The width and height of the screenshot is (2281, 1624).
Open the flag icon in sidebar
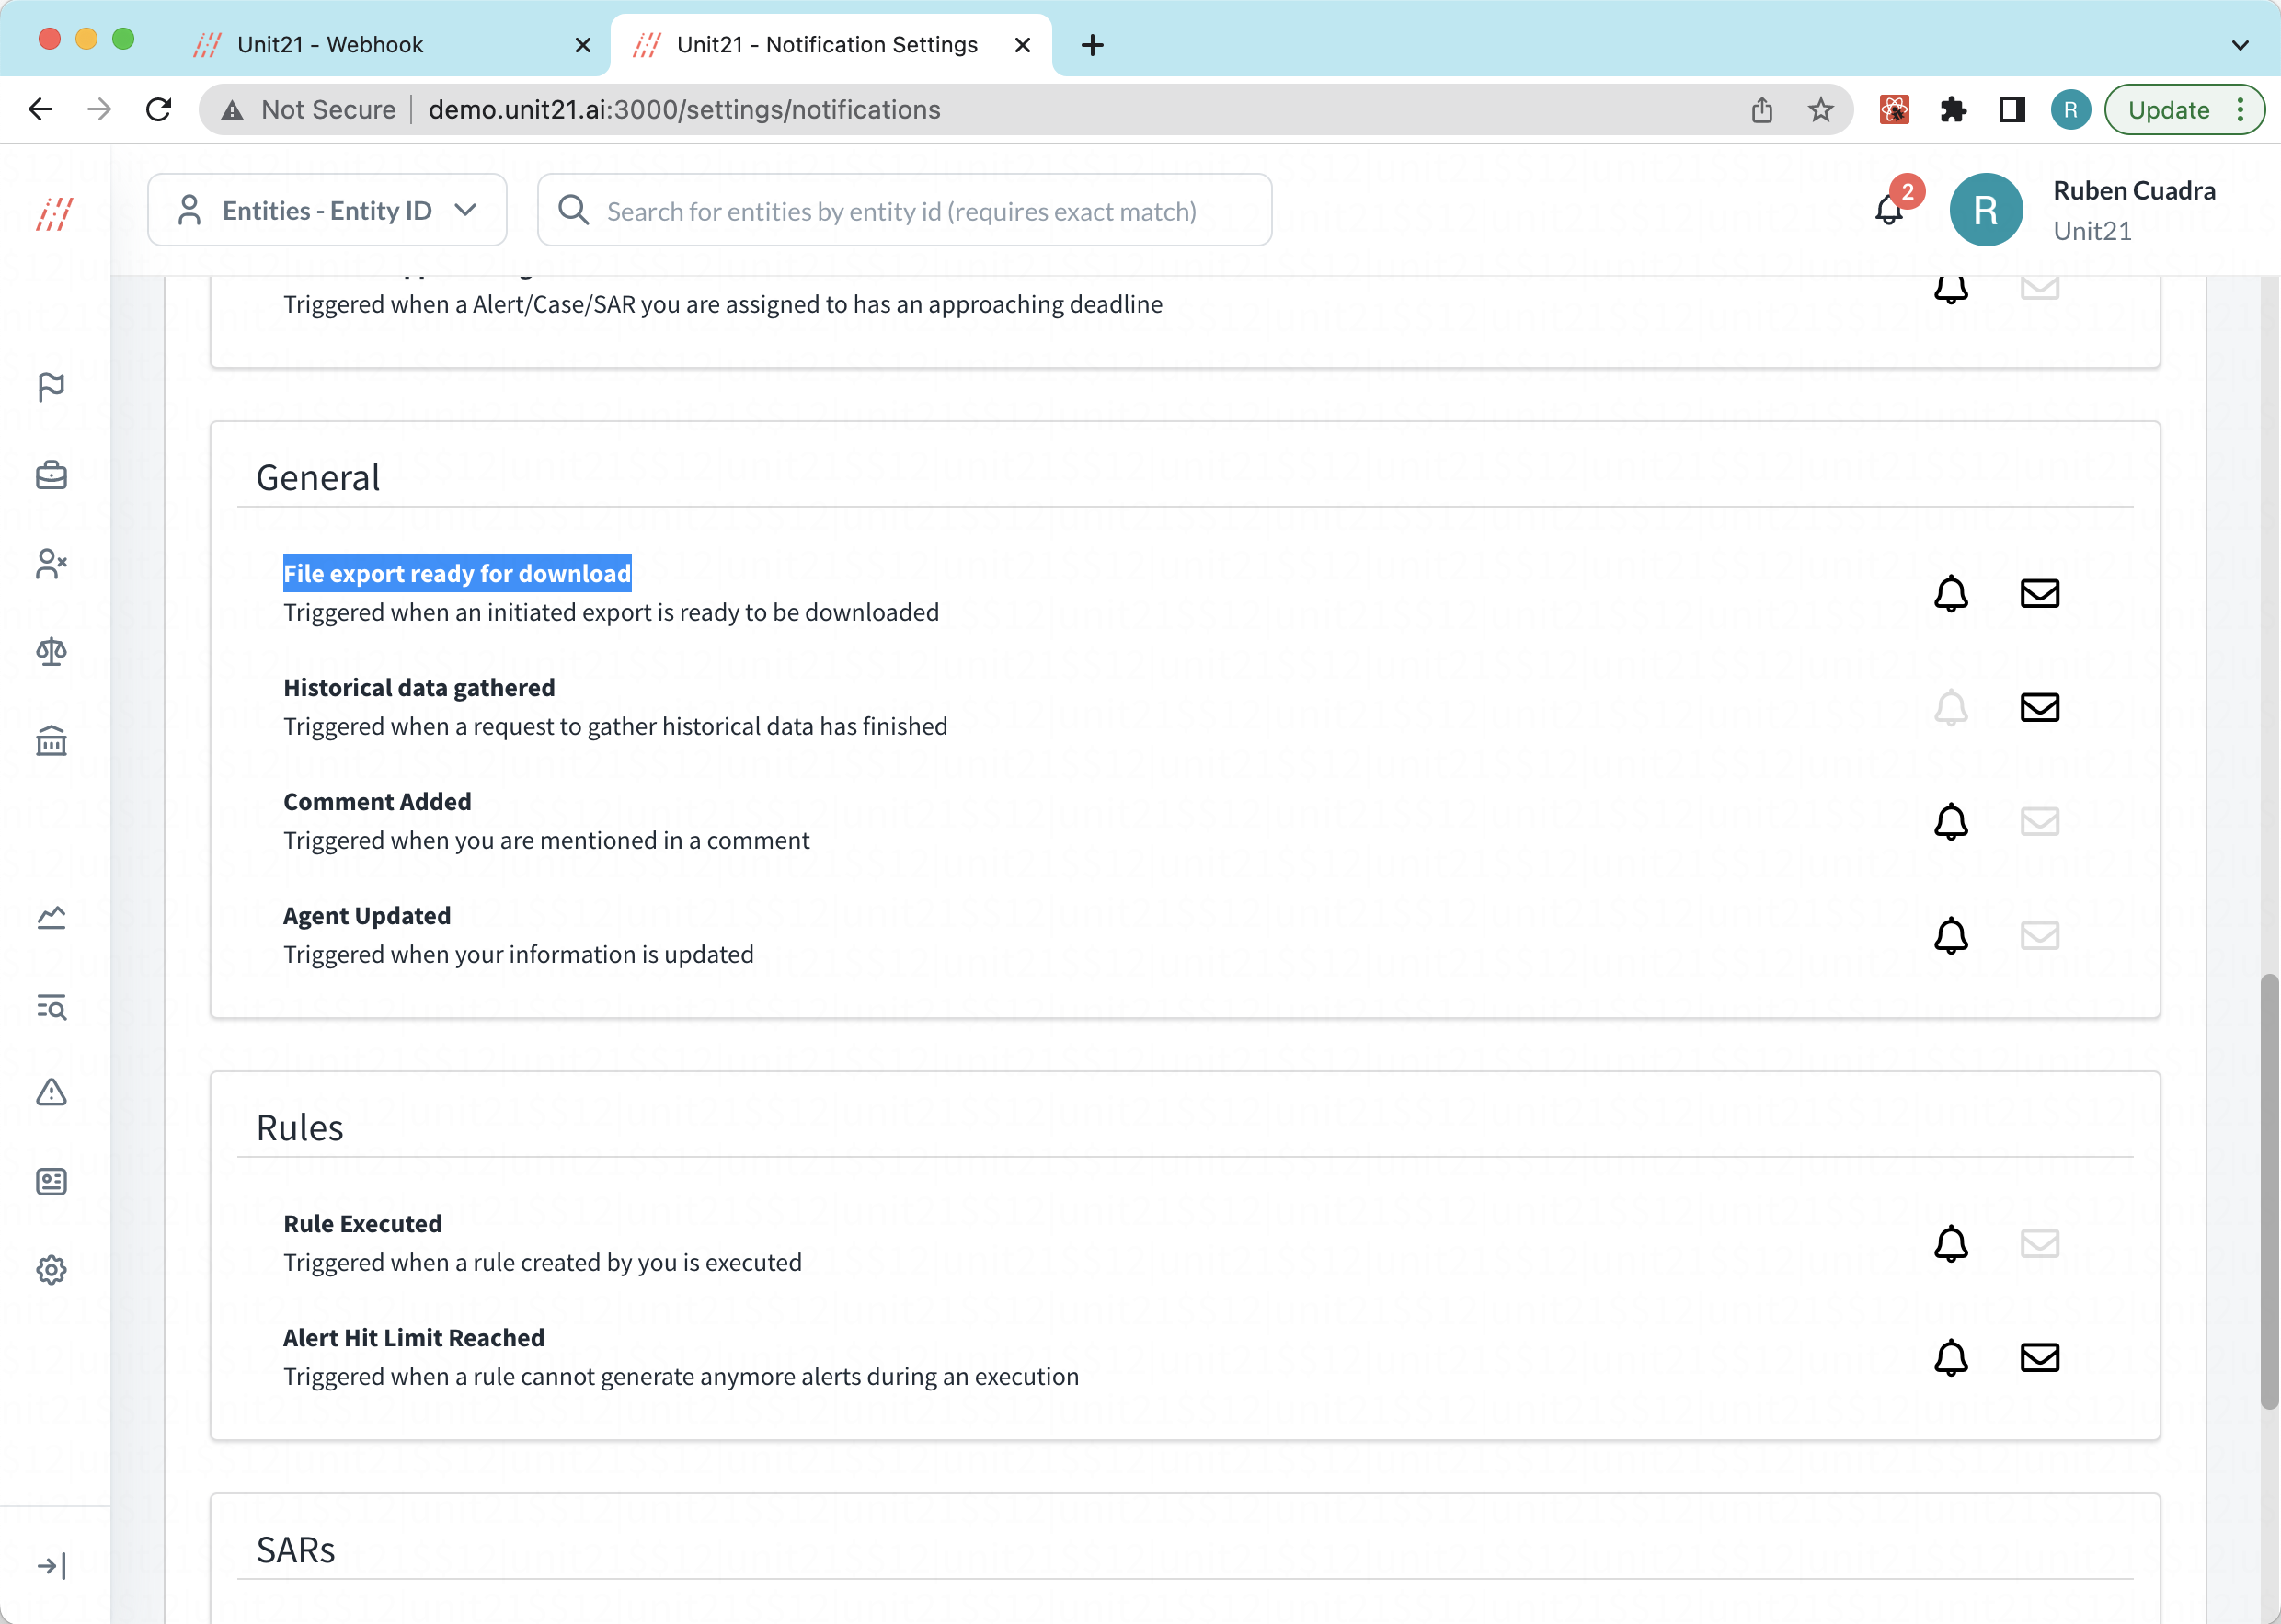point(51,387)
